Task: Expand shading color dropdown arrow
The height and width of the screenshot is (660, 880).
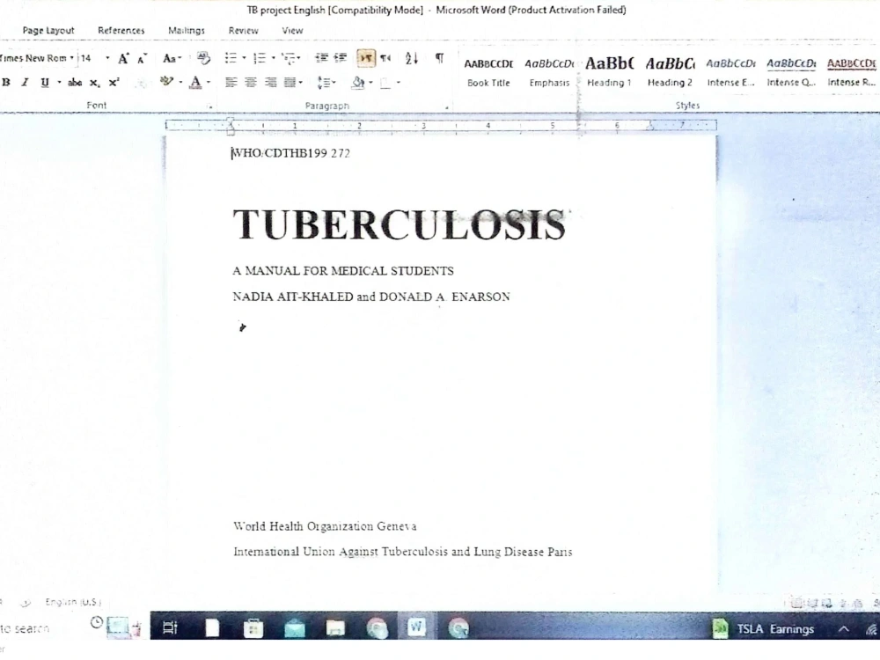Action: point(371,83)
